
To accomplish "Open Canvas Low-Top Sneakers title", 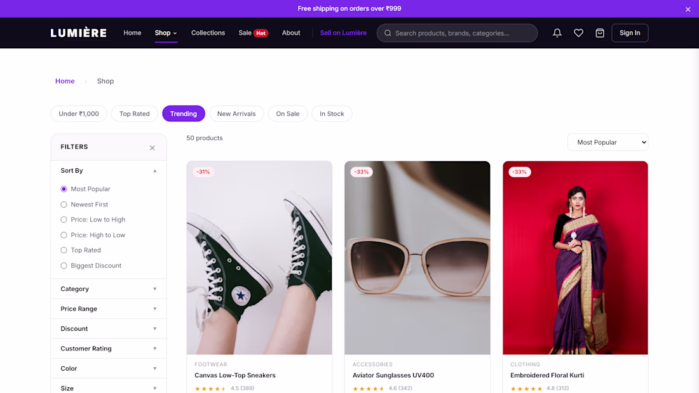I will [x=235, y=375].
